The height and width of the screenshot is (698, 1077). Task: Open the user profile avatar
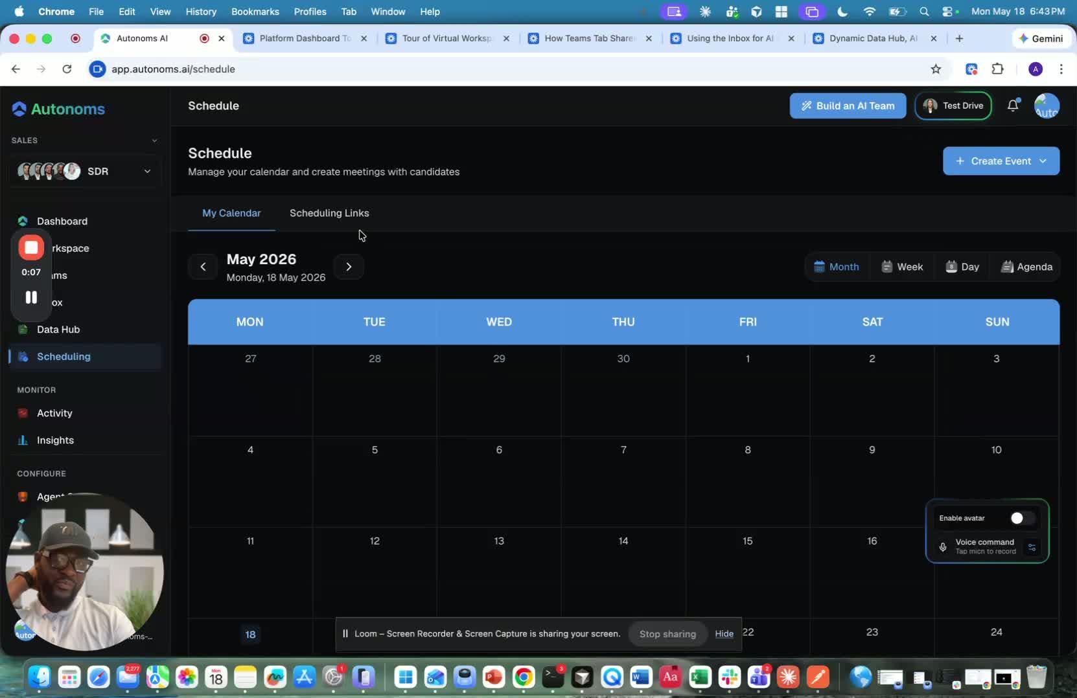(x=1047, y=106)
